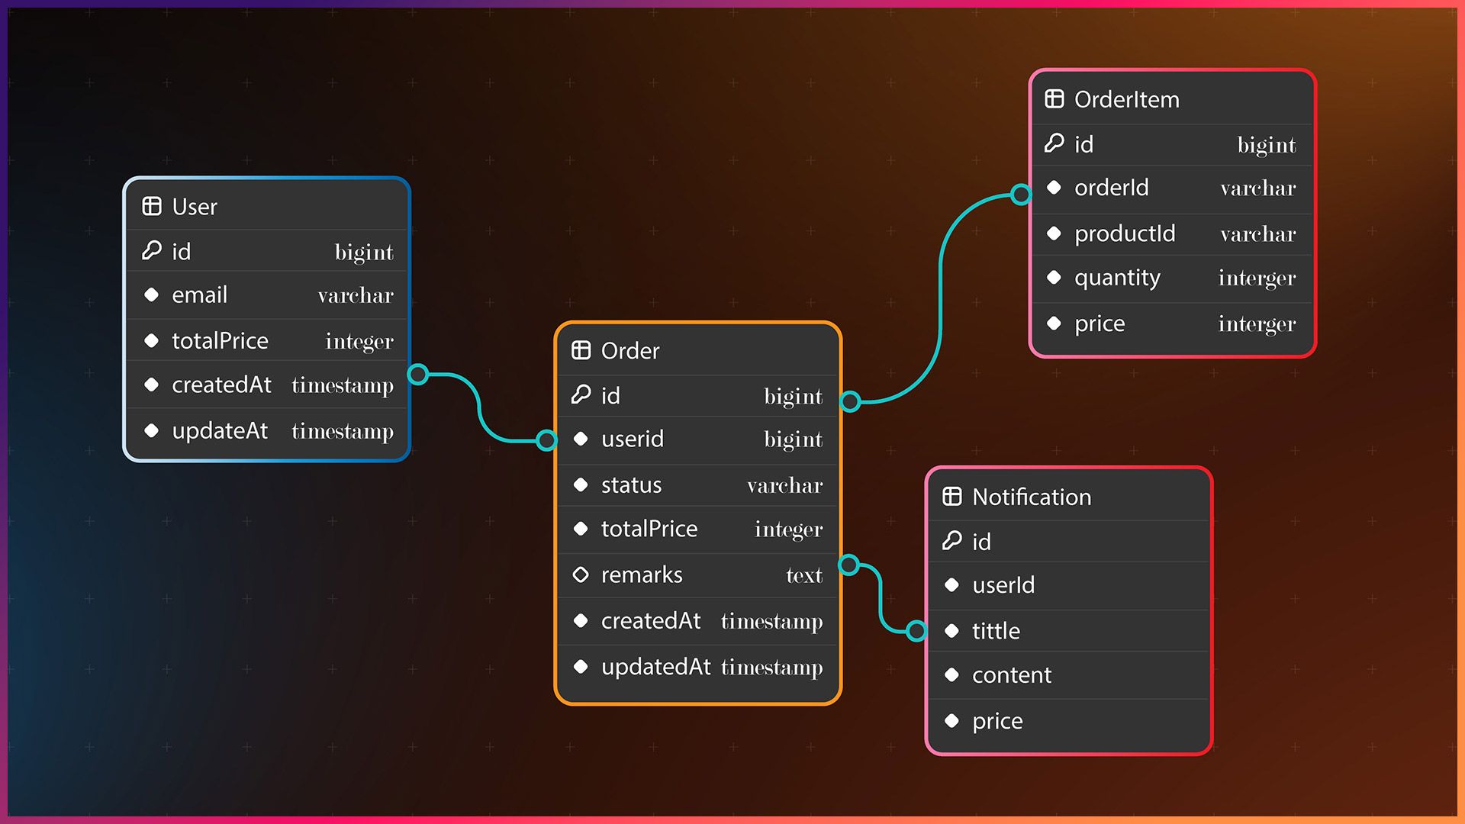Click the integer type on User's totalPrice row
This screenshot has height=824, width=1465.
359,342
